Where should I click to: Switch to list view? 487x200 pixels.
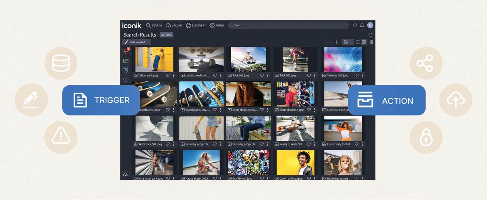[x=357, y=42]
